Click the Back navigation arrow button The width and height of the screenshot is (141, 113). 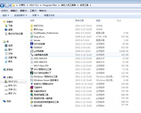(2, 5)
